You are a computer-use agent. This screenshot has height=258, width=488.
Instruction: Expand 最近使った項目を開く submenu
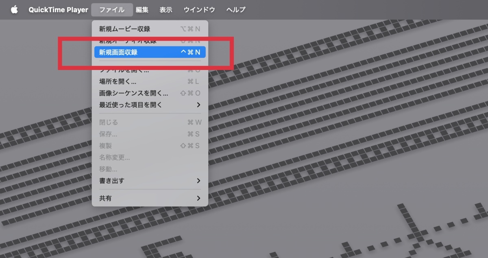coord(150,105)
